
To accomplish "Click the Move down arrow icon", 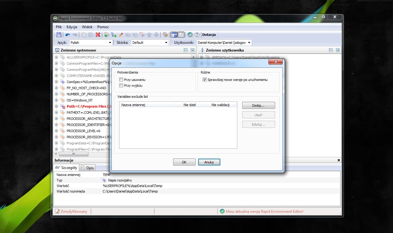I will [156, 35].
